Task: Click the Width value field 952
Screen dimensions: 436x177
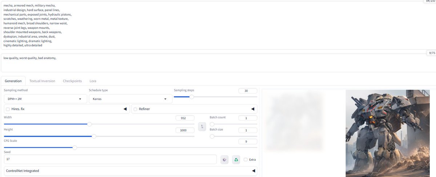Action: [x=185, y=118]
